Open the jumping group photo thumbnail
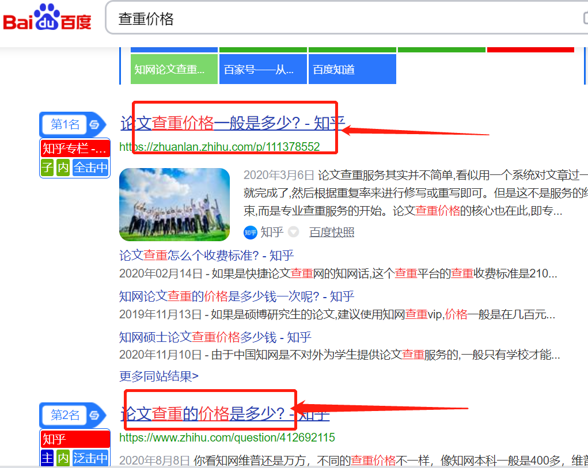Screen dimensions: 588x468 click(174, 204)
